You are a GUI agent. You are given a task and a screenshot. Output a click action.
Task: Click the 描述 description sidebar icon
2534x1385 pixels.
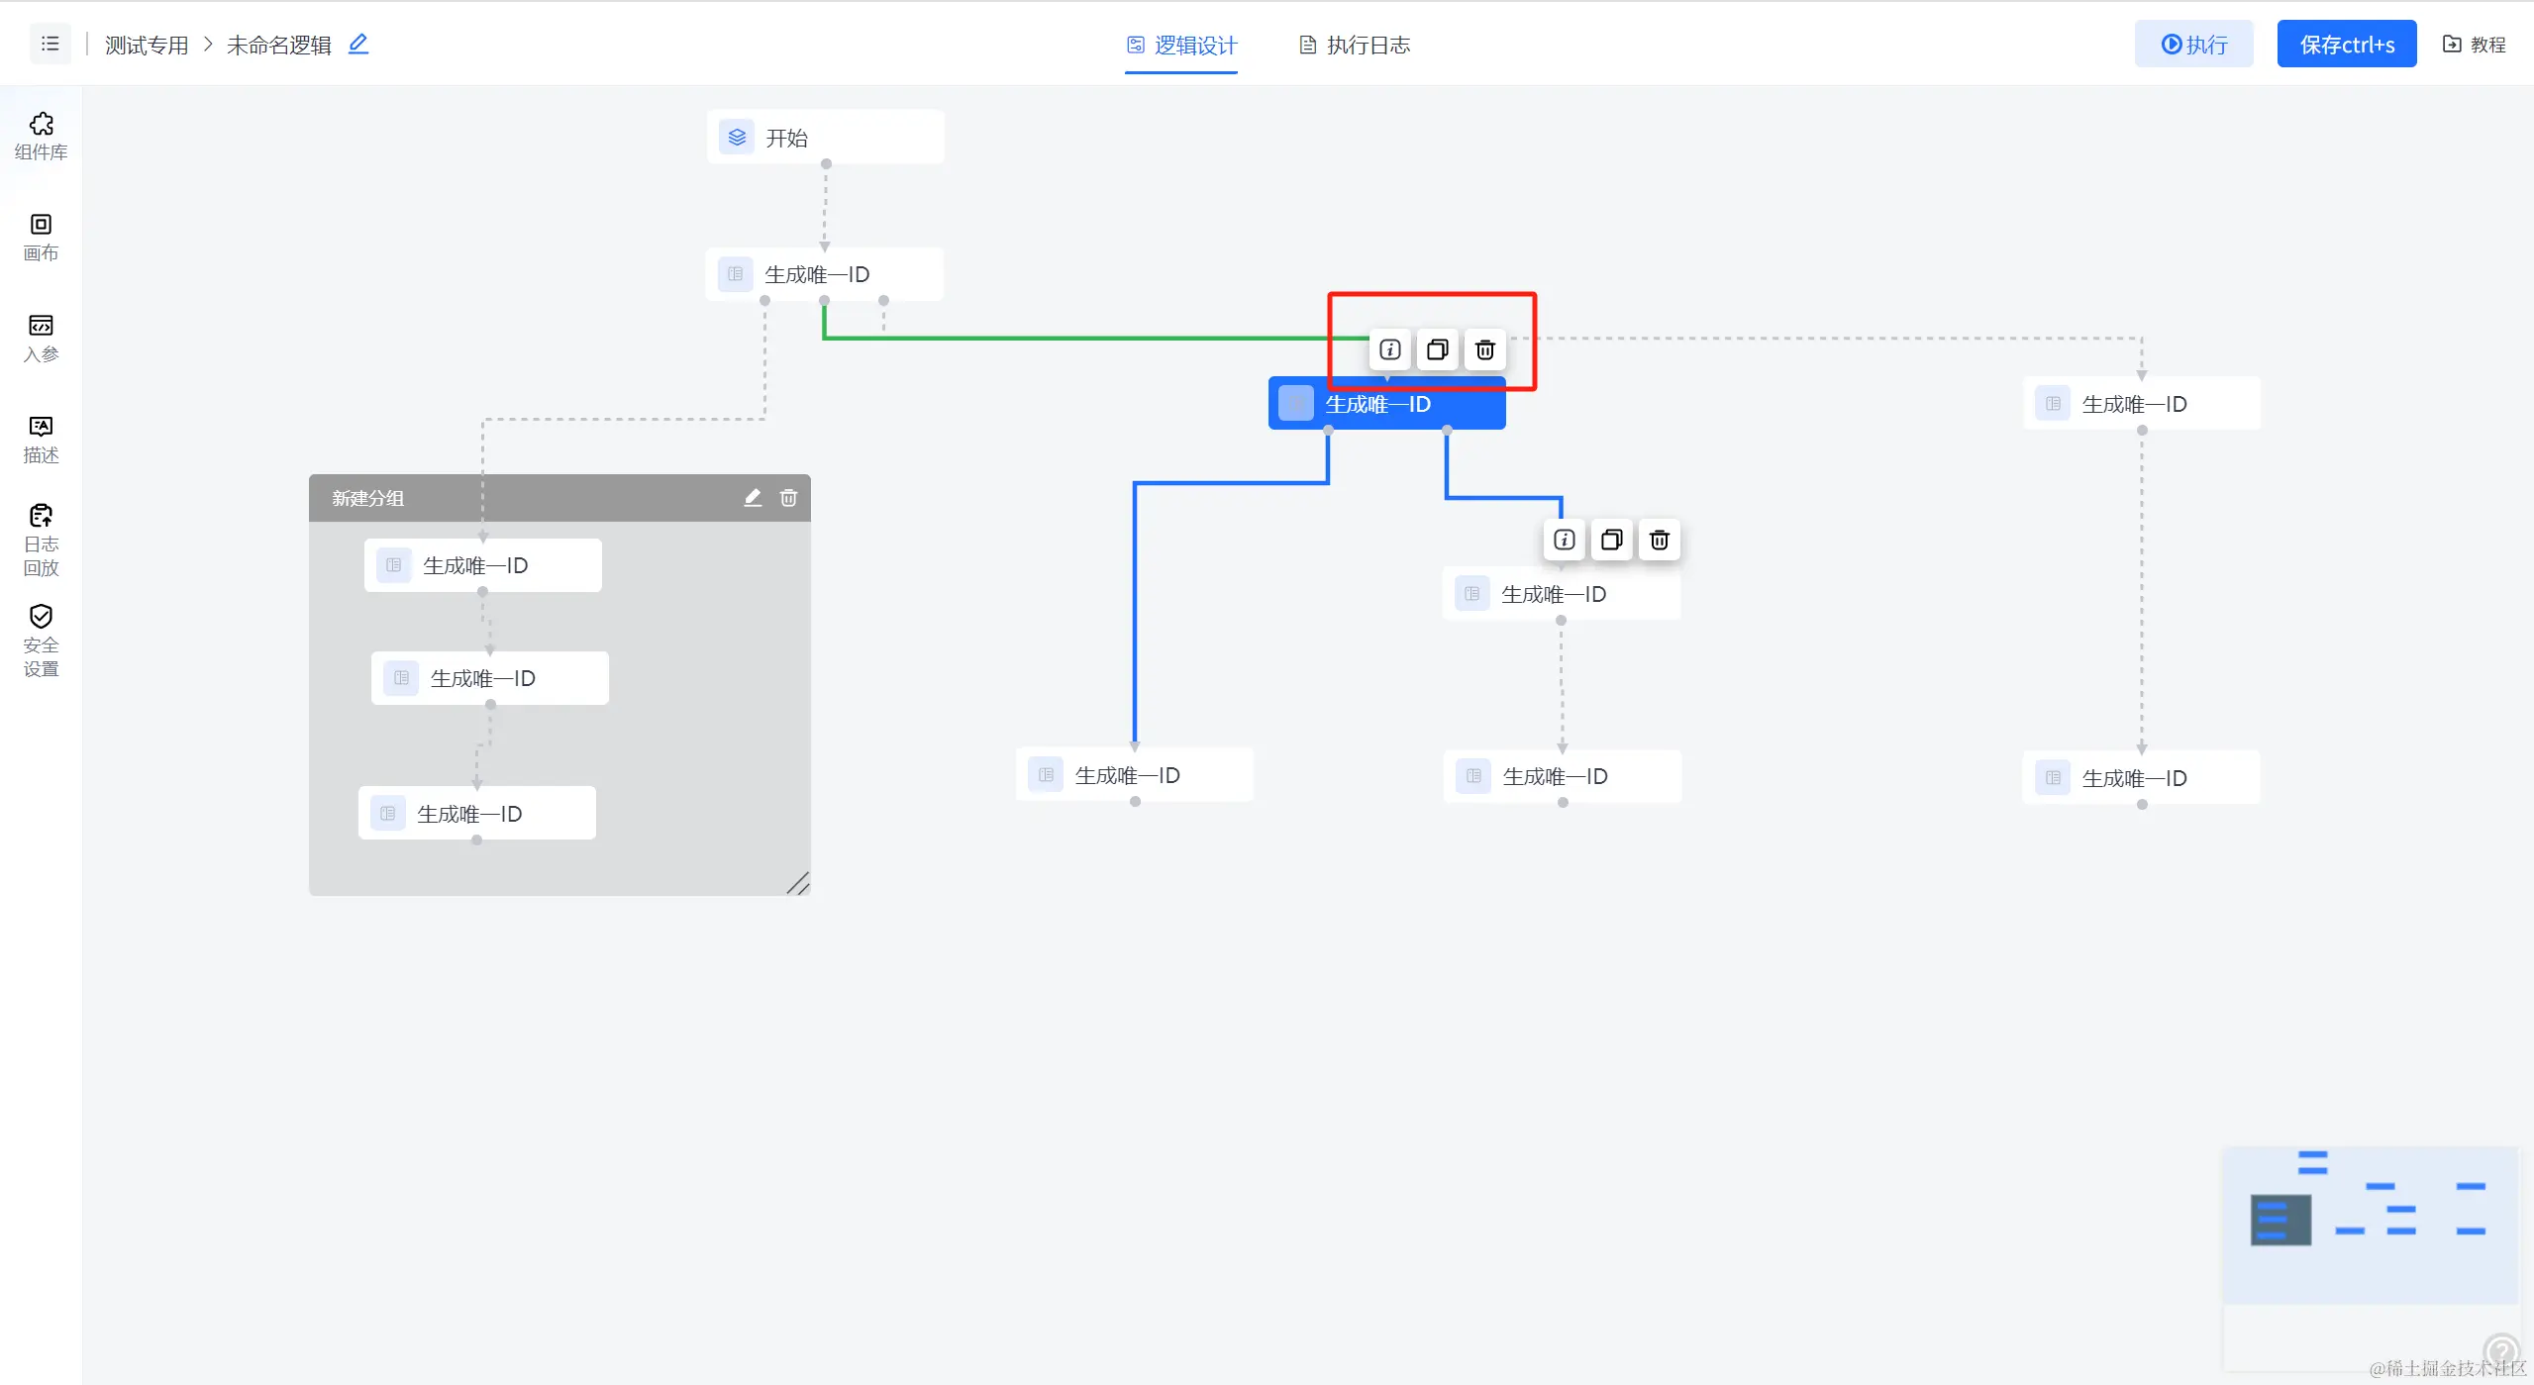pos(41,439)
